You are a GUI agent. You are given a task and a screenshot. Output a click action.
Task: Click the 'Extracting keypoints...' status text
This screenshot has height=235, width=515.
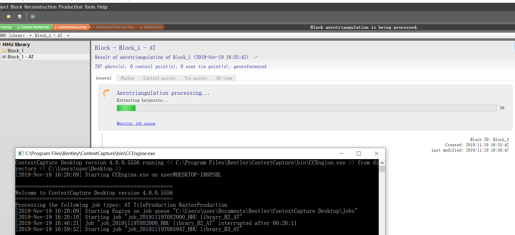point(142,100)
